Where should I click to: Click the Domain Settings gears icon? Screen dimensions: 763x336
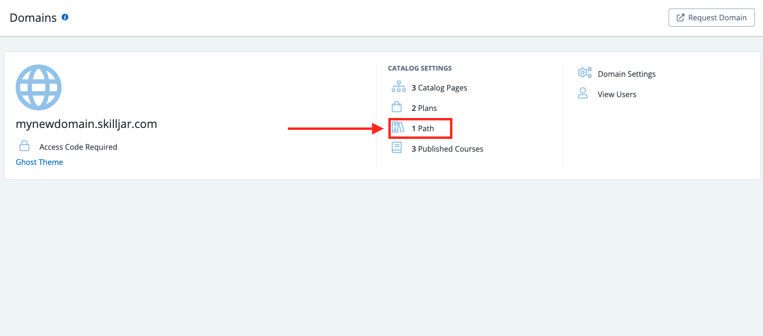click(x=585, y=73)
